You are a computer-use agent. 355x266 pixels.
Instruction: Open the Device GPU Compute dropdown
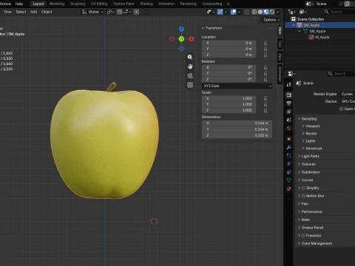pyautogui.click(x=348, y=101)
